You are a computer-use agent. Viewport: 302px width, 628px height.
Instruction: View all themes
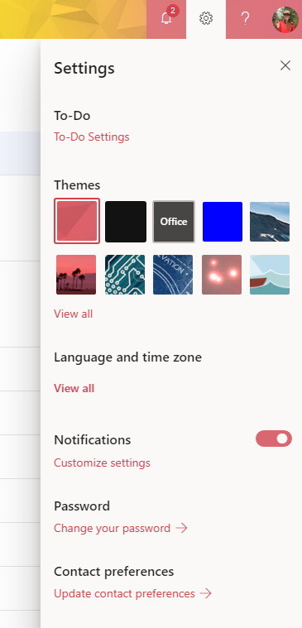click(74, 314)
